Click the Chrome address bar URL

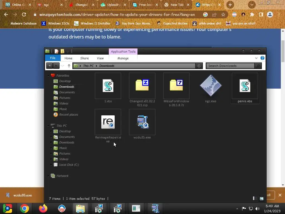117,14
